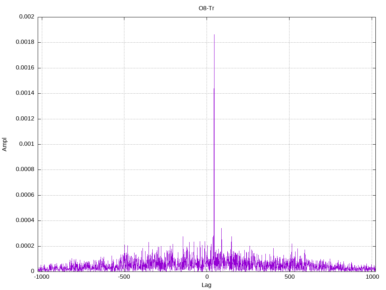Click the -500 x-axis tick label

tap(124, 277)
